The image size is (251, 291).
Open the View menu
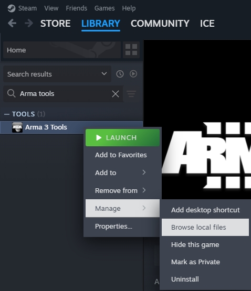pyautogui.click(x=51, y=8)
